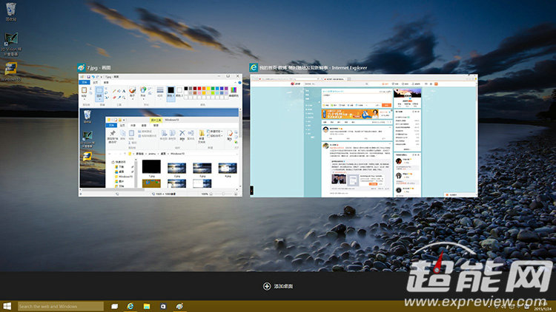This screenshot has height=312, width=556.
Task: Launch Internet Explorer from the taskbar
Action: point(130,305)
